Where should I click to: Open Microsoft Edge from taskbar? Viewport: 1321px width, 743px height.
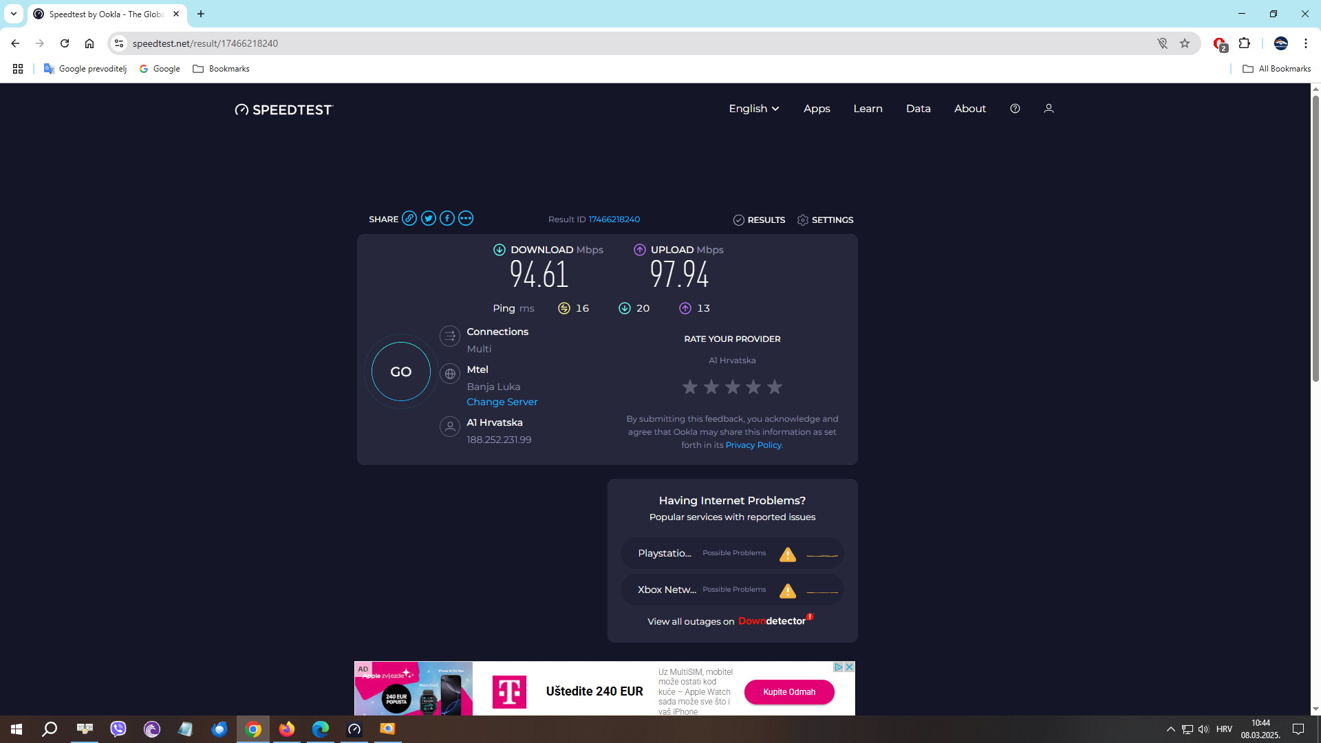[x=321, y=729]
